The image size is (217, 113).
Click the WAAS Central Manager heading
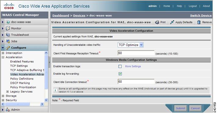coord(20,15)
